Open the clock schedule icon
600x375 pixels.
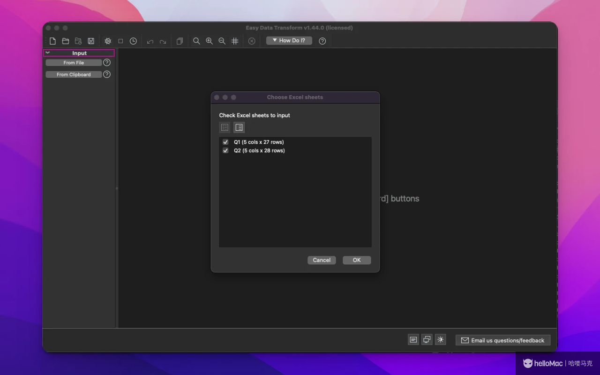133,41
